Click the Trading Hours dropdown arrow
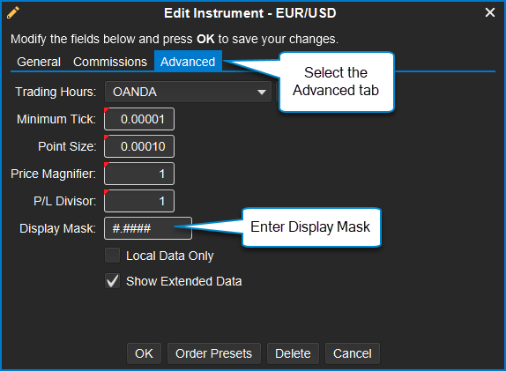The width and height of the screenshot is (506, 371). point(262,93)
